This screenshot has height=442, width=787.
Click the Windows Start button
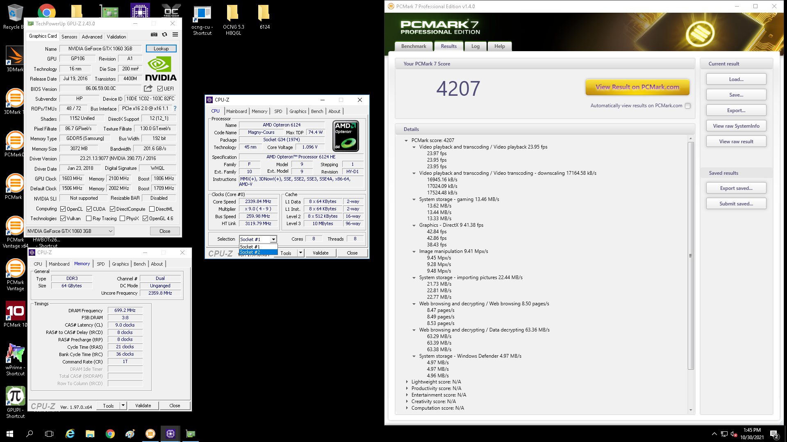point(10,434)
